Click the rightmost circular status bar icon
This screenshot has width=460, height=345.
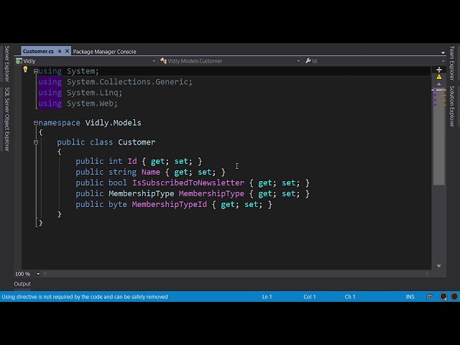coord(454,297)
